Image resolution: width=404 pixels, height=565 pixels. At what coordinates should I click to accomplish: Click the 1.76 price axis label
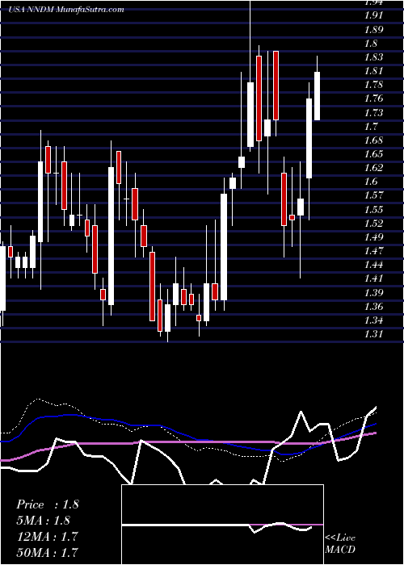coord(372,98)
